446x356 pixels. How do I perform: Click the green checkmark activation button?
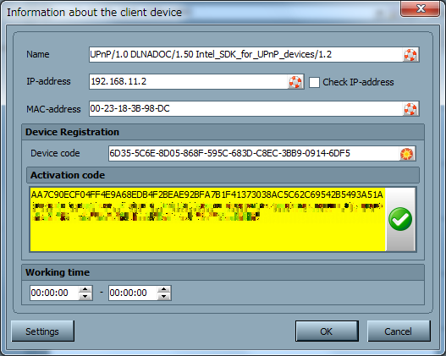pos(400,219)
